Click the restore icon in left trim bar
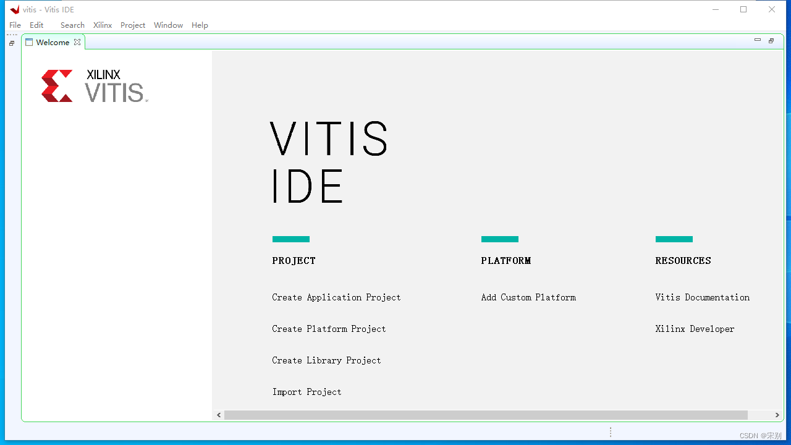The image size is (791, 445). (12, 43)
